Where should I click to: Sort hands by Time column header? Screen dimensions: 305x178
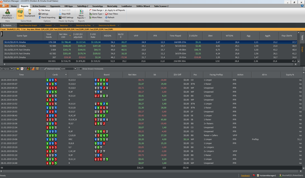(x=21, y=75)
